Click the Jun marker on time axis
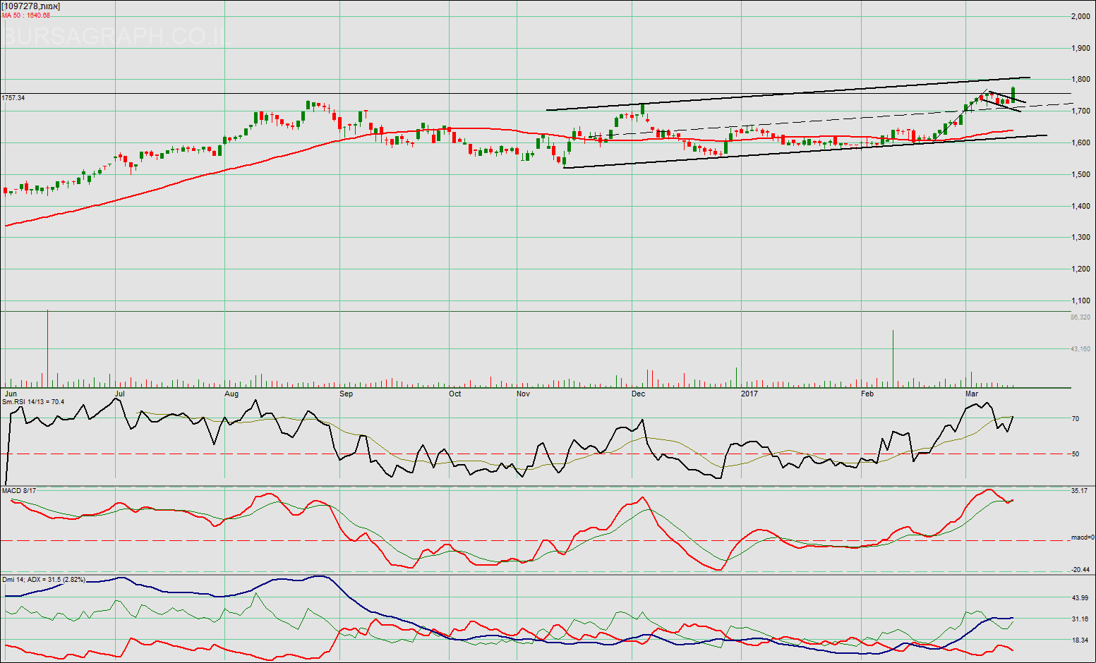The width and height of the screenshot is (1096, 663). click(11, 394)
